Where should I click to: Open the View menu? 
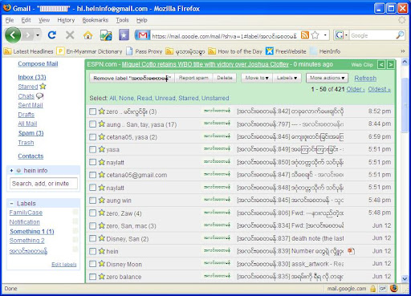click(44, 20)
